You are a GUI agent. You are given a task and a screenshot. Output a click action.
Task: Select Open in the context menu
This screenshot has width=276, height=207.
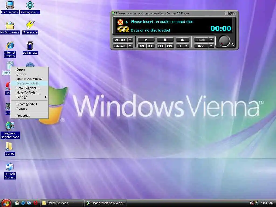(29, 70)
